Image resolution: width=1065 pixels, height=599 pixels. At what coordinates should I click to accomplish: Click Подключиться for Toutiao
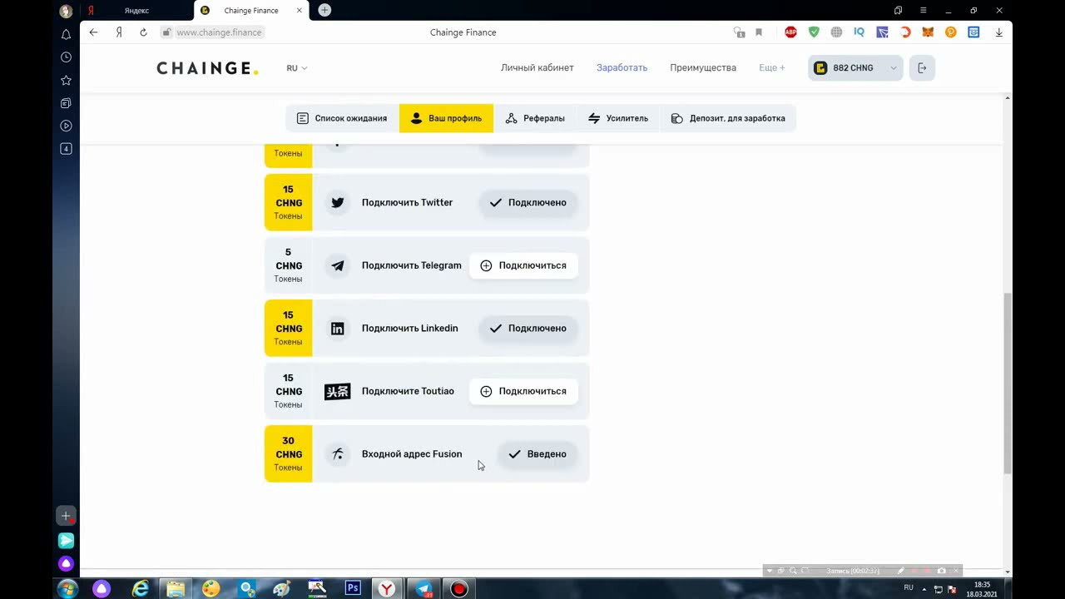point(523,391)
